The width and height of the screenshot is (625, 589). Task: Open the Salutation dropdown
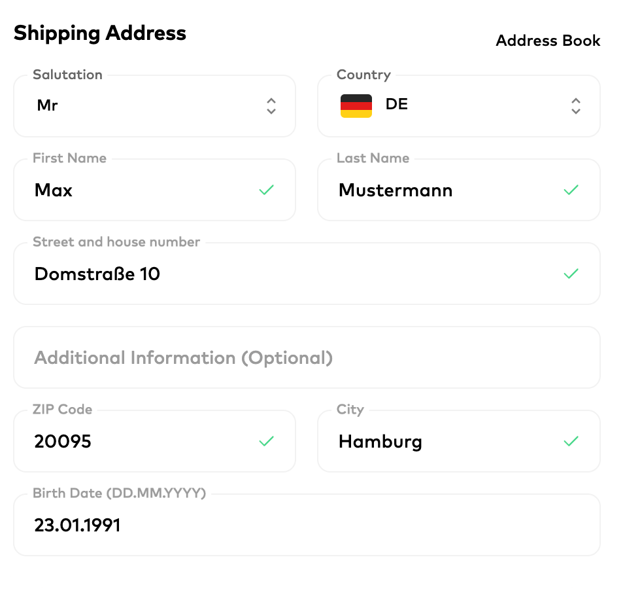click(x=154, y=106)
